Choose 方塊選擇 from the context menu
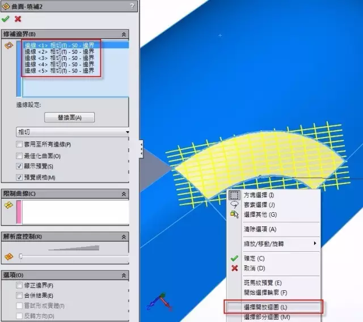Screen dimensions: 363x322 pyautogui.click(x=275, y=195)
